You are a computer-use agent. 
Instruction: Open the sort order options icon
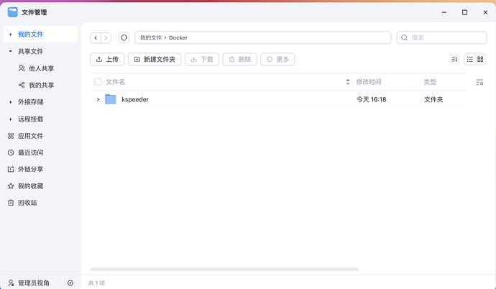click(454, 59)
